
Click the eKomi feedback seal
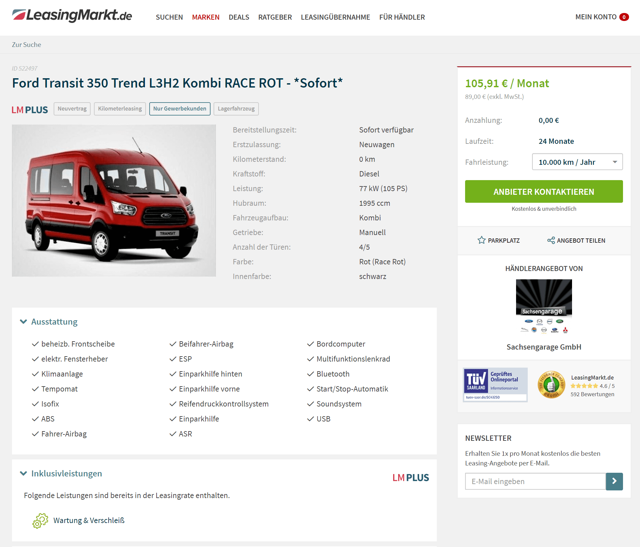(551, 385)
